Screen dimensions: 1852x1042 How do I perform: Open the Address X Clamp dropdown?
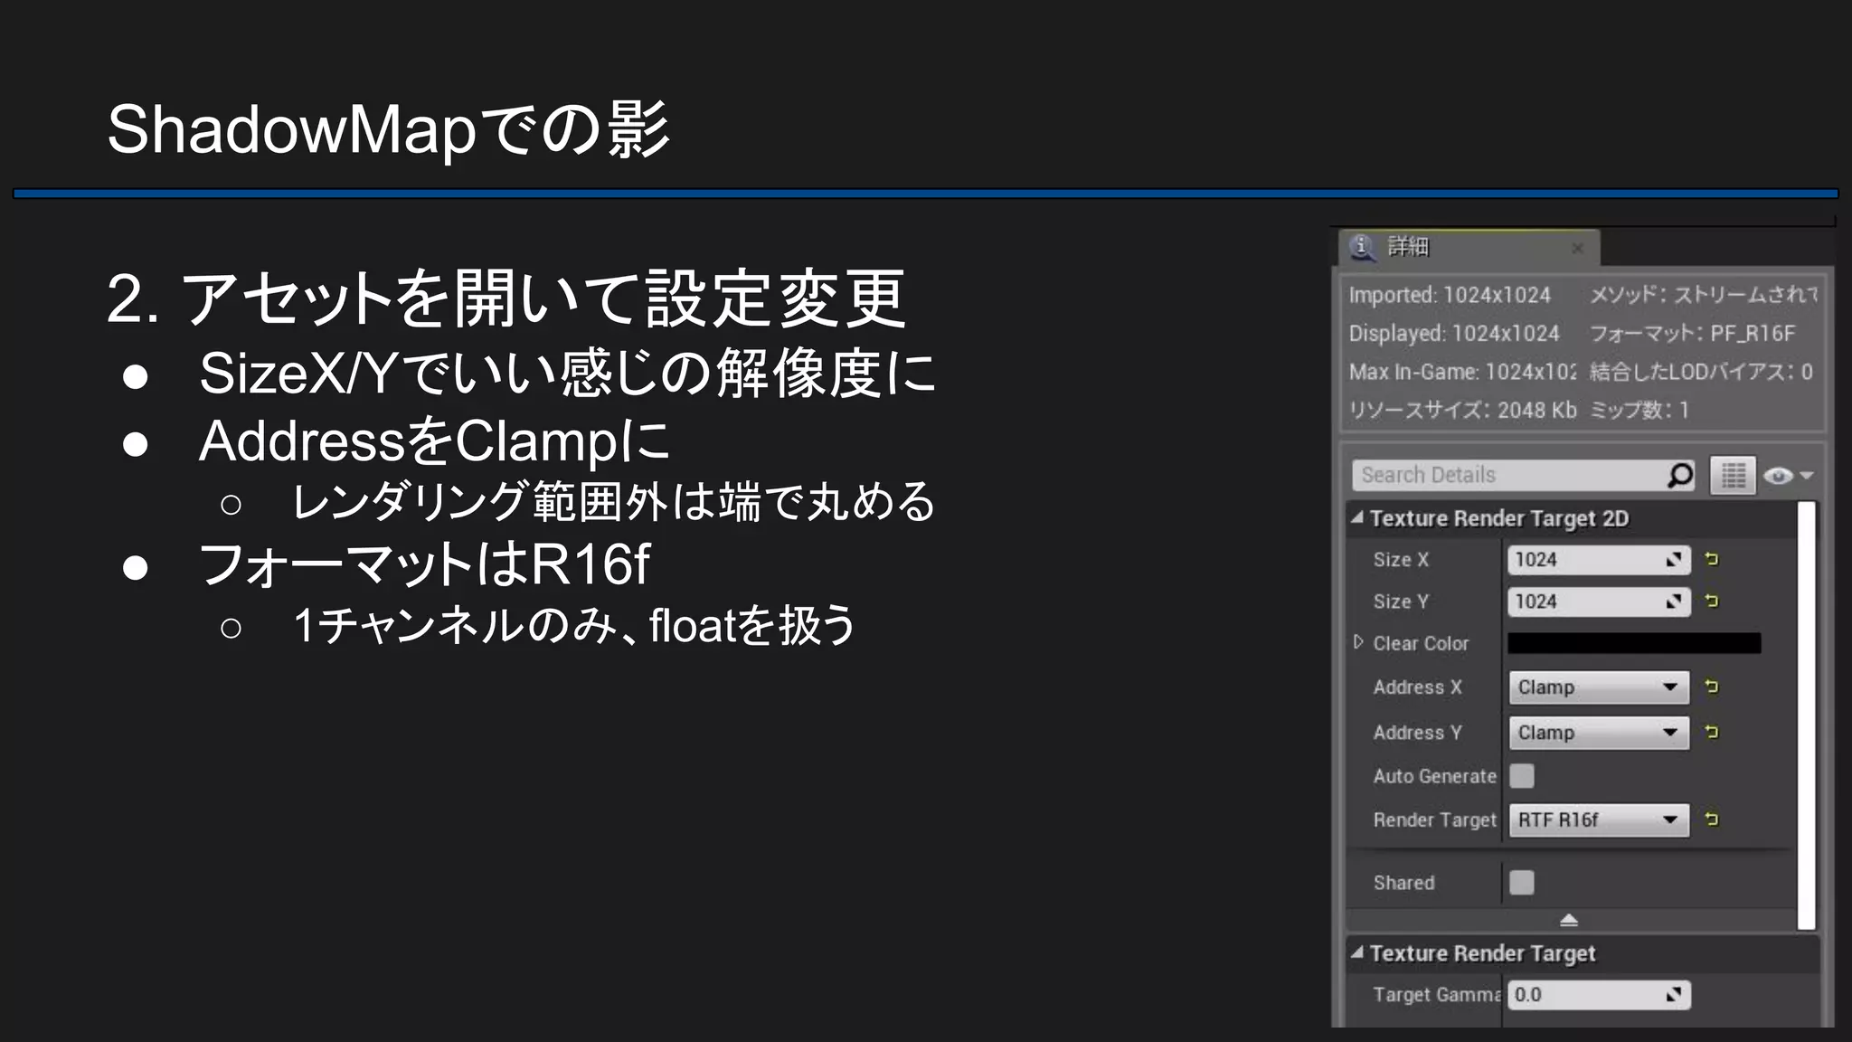click(x=1599, y=687)
